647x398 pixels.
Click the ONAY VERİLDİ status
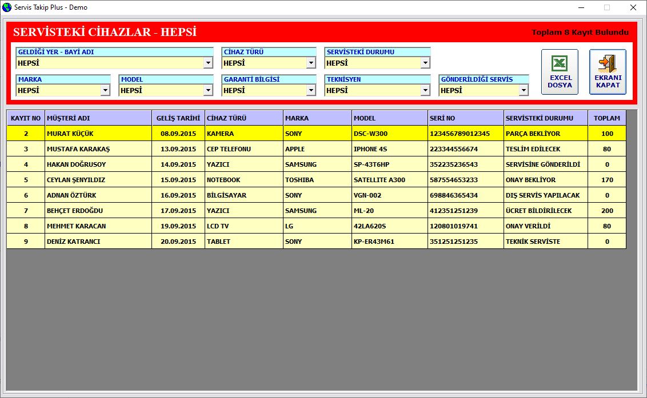point(545,226)
